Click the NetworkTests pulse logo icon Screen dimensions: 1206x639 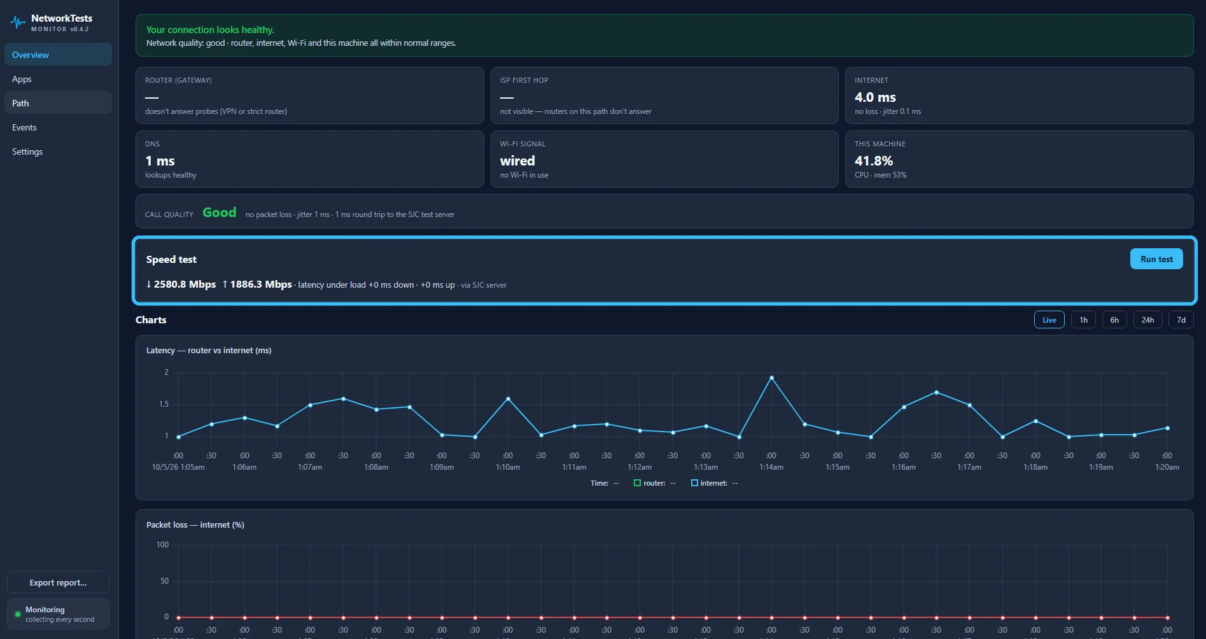18,23
